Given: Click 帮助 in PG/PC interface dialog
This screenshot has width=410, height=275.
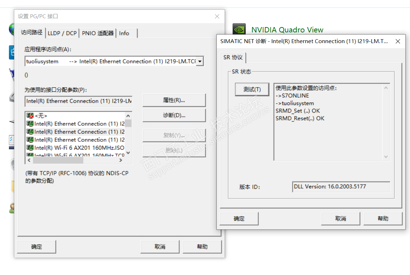Looking at the screenshot, I should click(x=202, y=247).
